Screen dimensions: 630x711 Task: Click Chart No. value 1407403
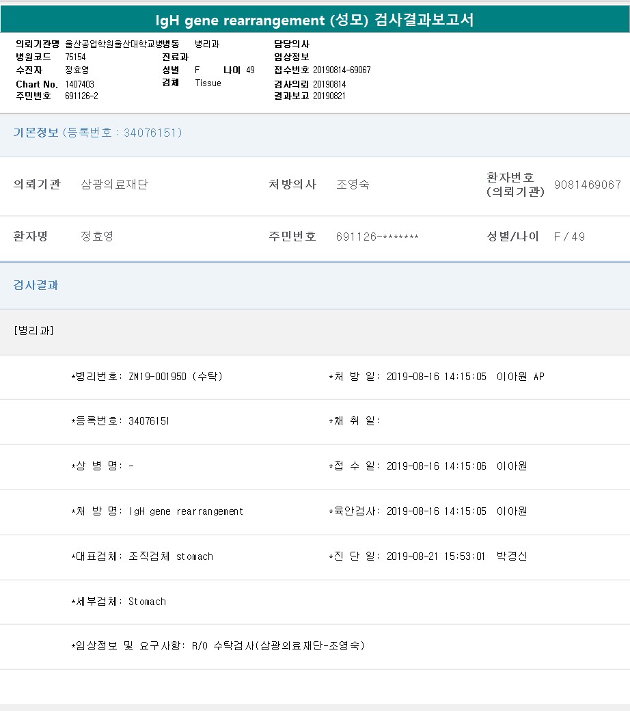tap(80, 84)
